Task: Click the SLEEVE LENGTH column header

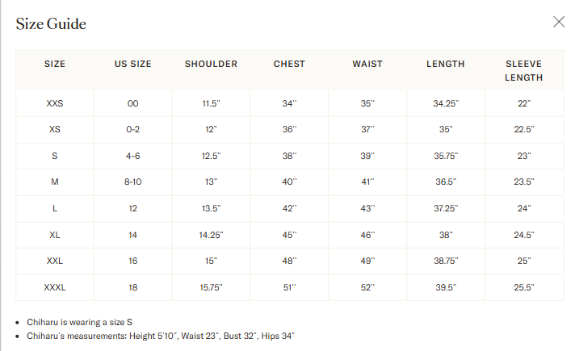Action: pyautogui.click(x=523, y=71)
